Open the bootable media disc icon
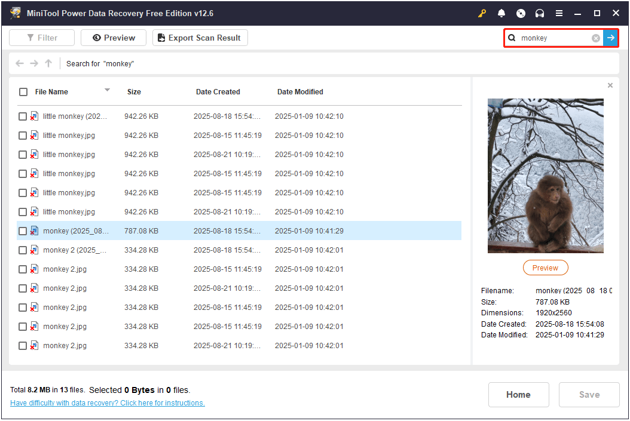 tap(520, 13)
